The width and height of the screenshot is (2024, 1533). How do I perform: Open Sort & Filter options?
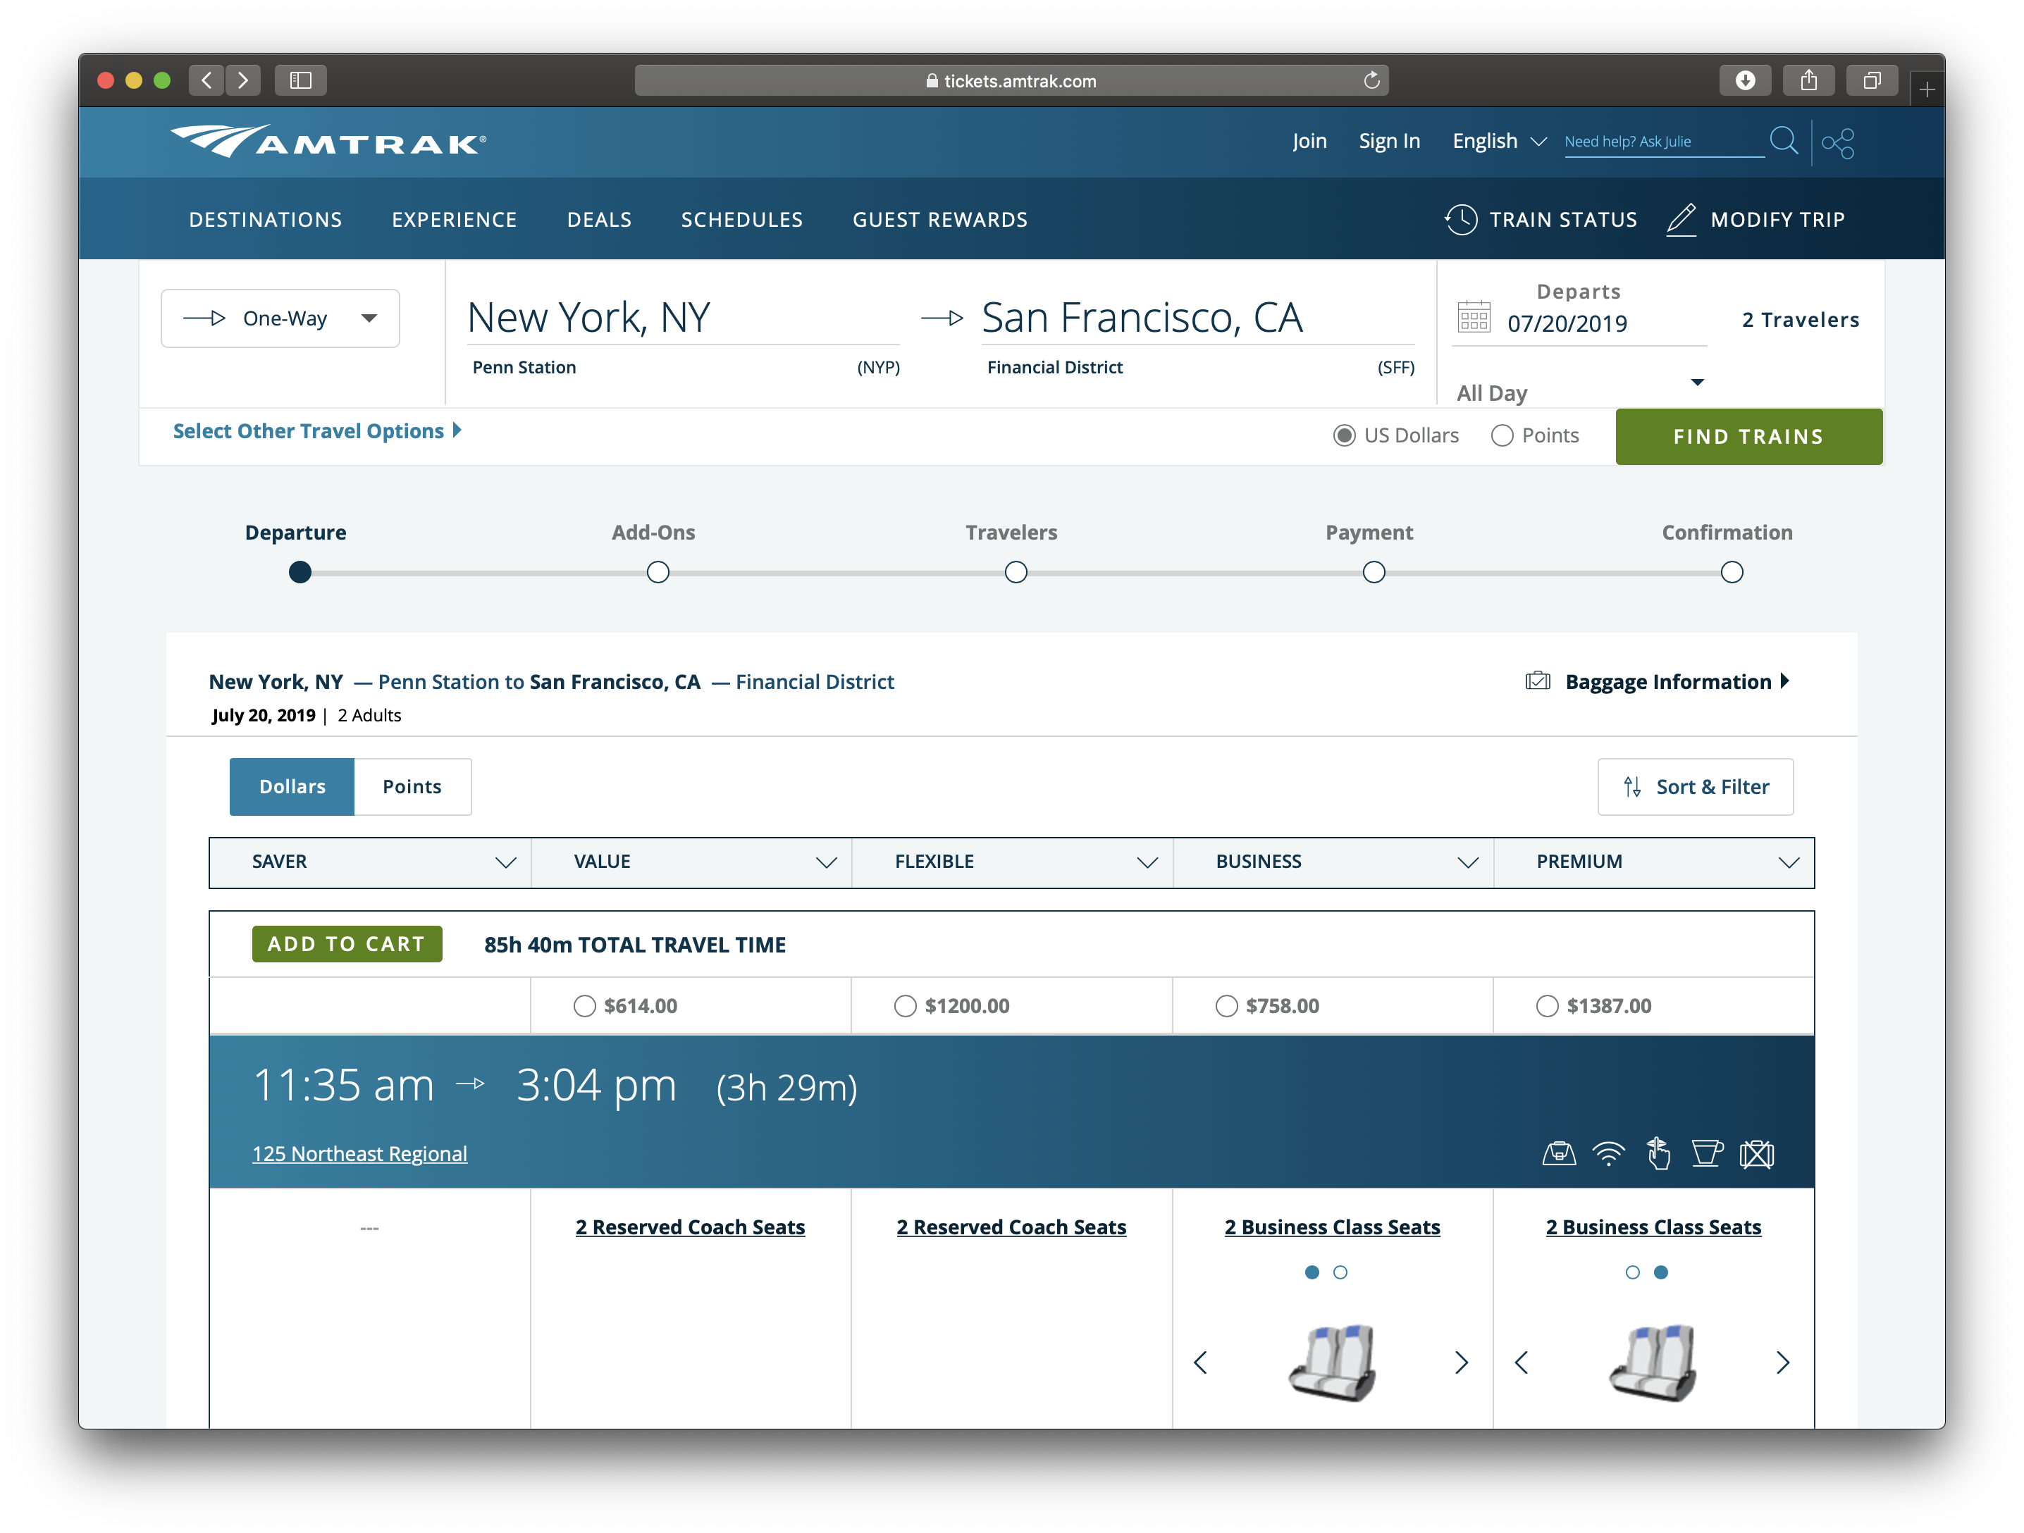click(1698, 786)
